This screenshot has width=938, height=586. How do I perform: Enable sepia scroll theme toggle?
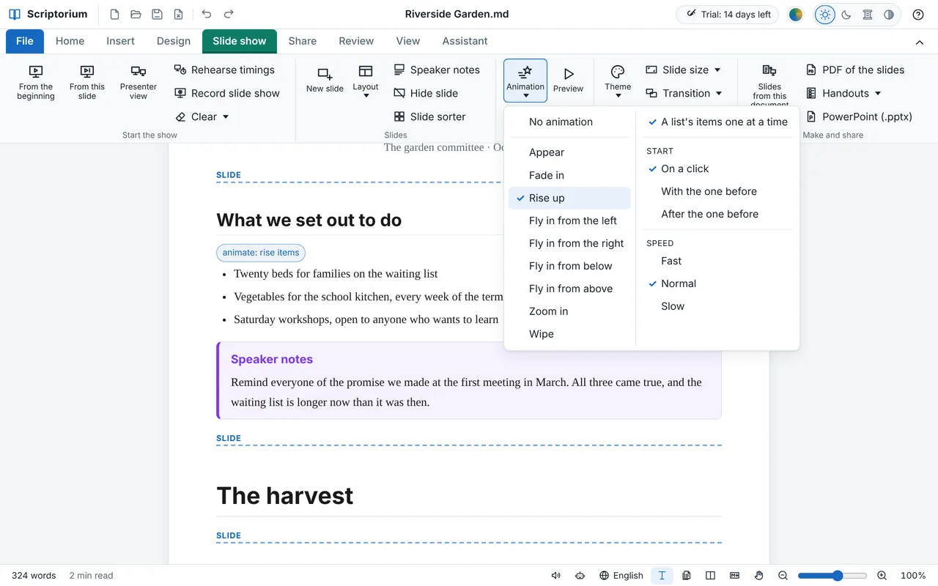(x=868, y=15)
